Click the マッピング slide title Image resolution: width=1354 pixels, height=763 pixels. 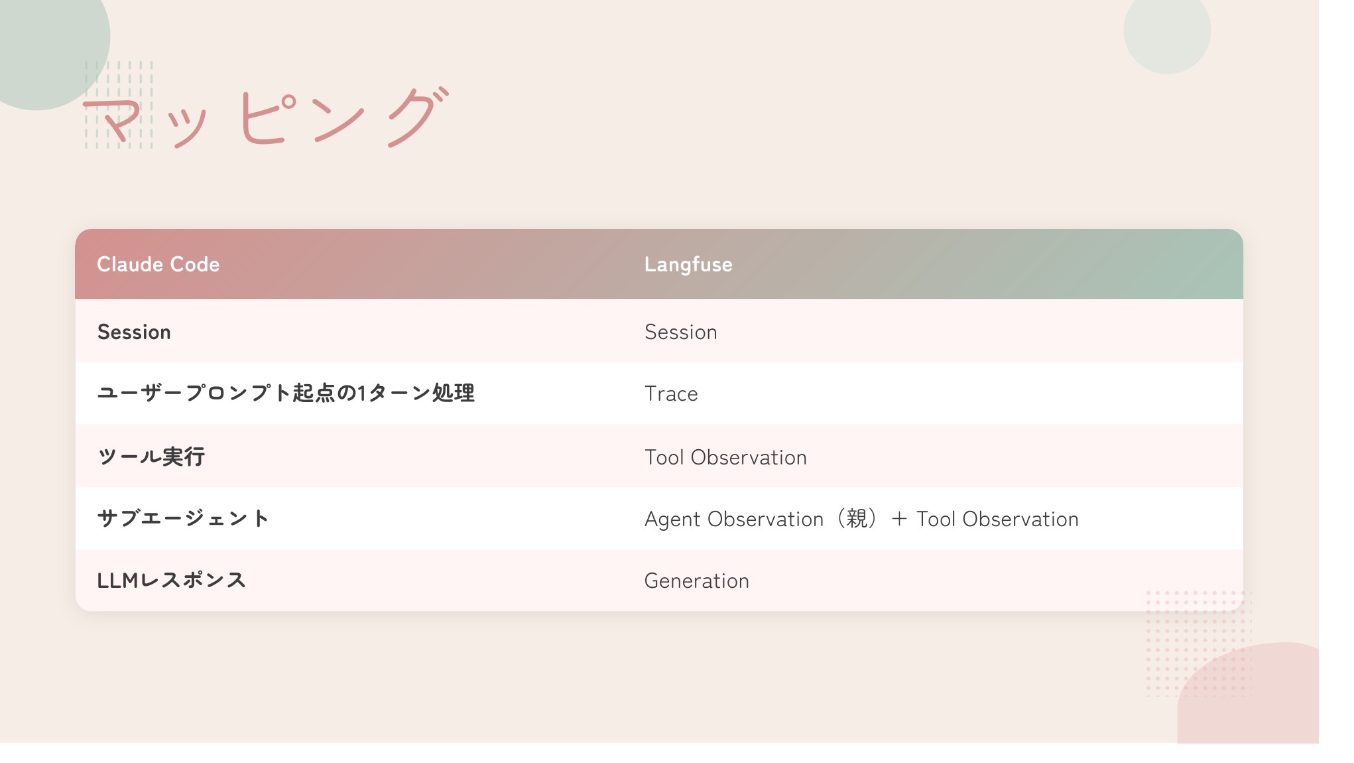265,118
